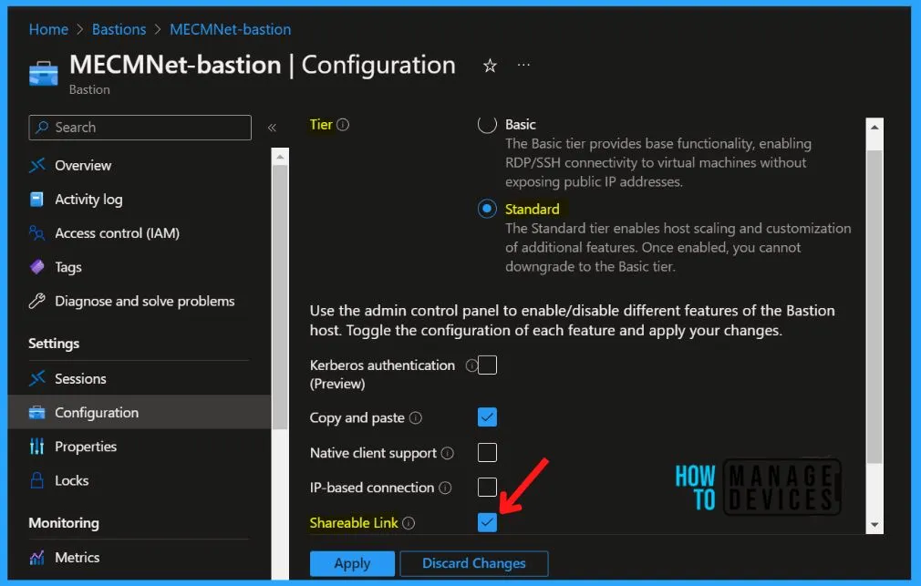
Task: Click the Discard Changes button
Action: [474, 564]
